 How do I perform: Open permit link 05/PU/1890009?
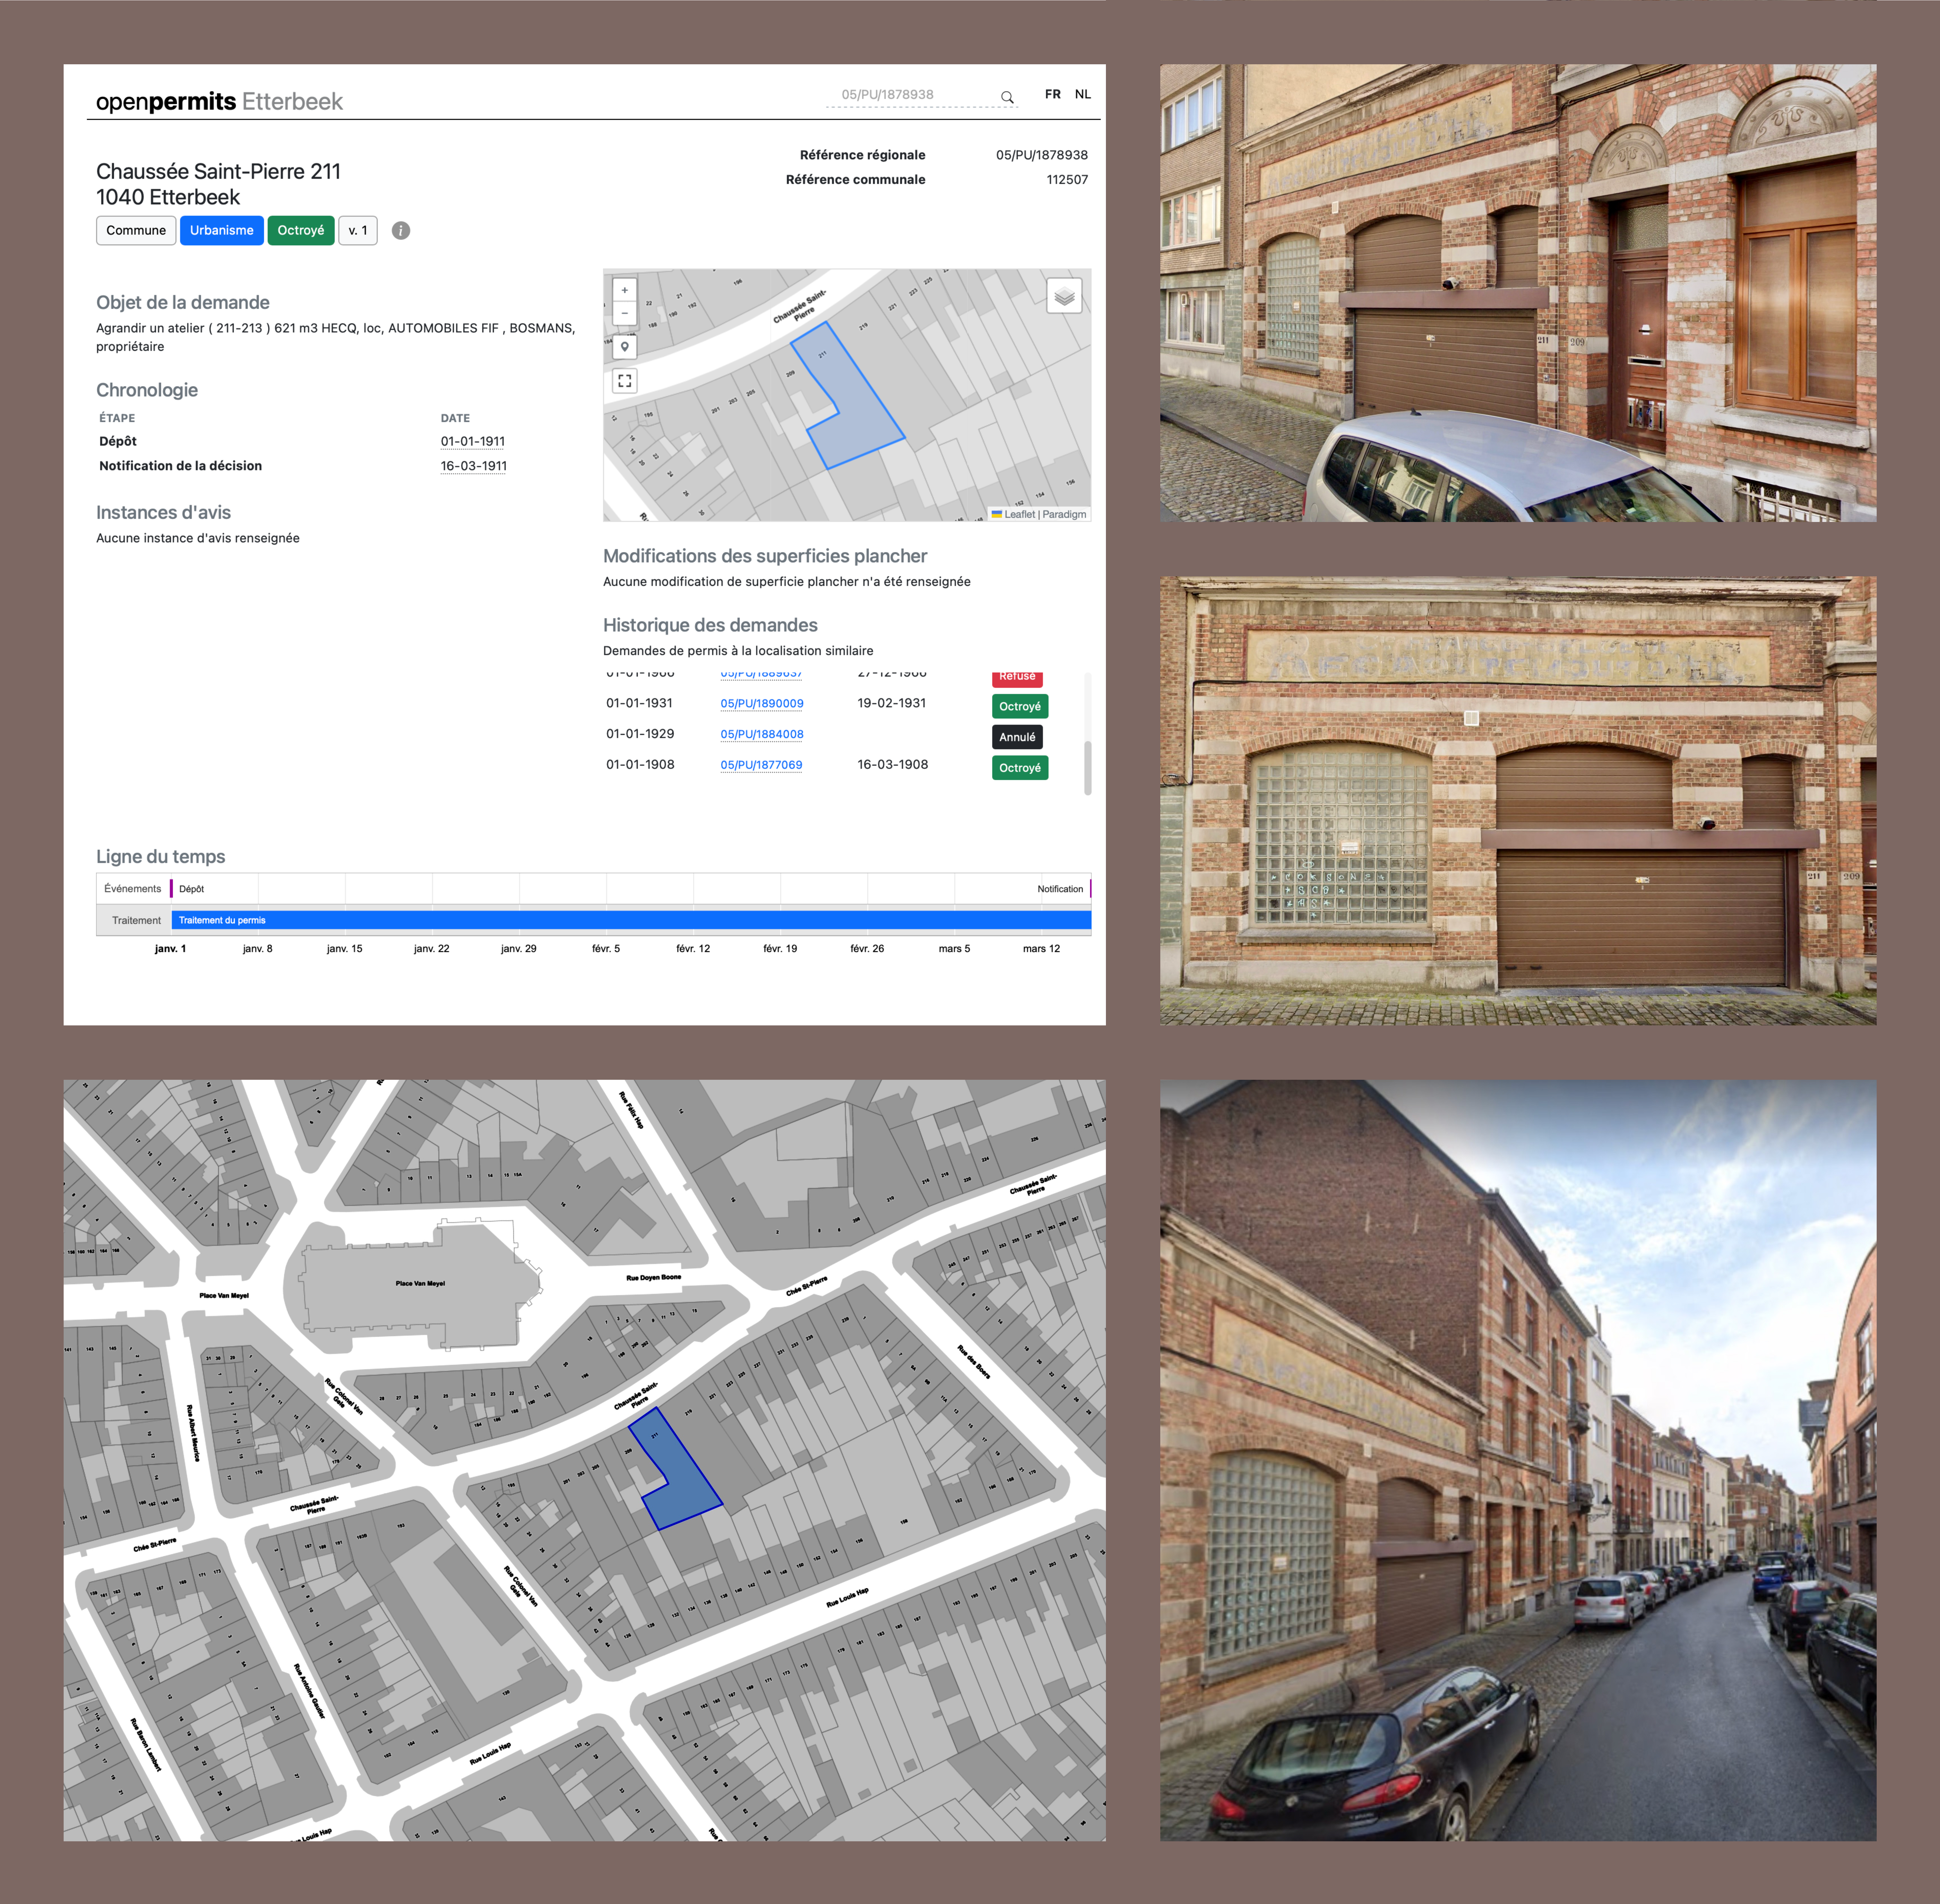[762, 704]
